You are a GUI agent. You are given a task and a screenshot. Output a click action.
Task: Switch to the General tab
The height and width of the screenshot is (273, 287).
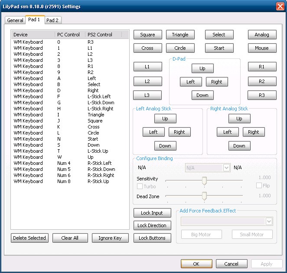pos(15,20)
